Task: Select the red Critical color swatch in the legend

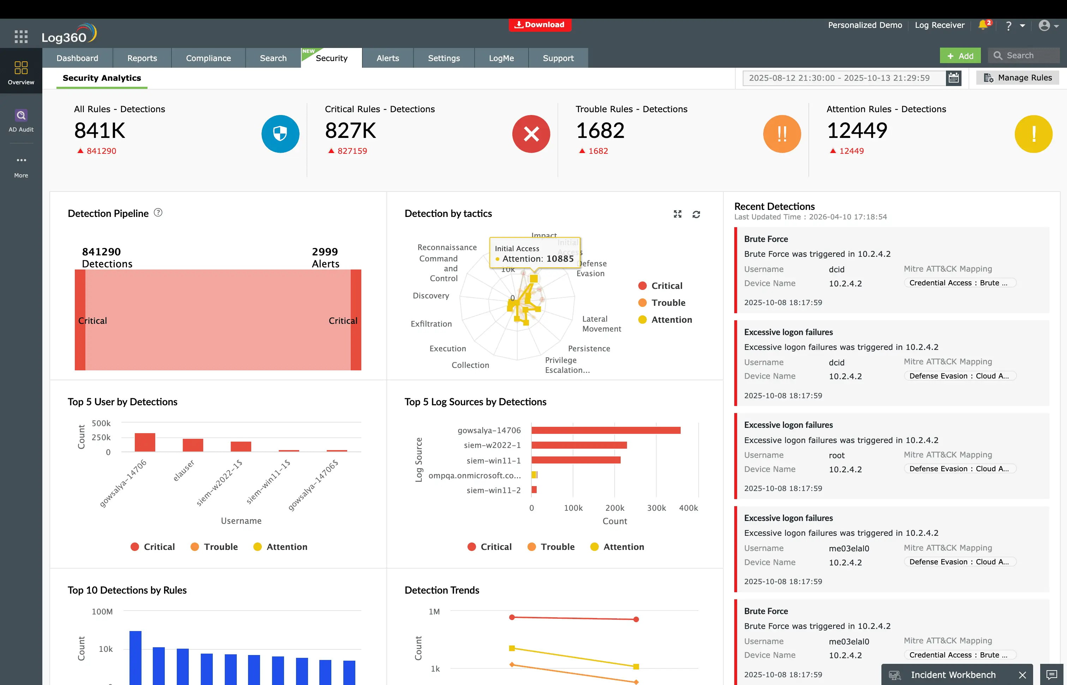Action: [642, 285]
